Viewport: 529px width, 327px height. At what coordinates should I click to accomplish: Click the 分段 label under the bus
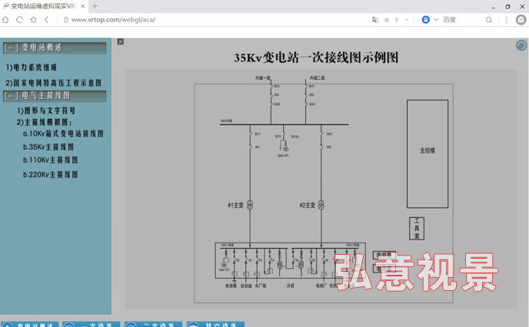291,286
